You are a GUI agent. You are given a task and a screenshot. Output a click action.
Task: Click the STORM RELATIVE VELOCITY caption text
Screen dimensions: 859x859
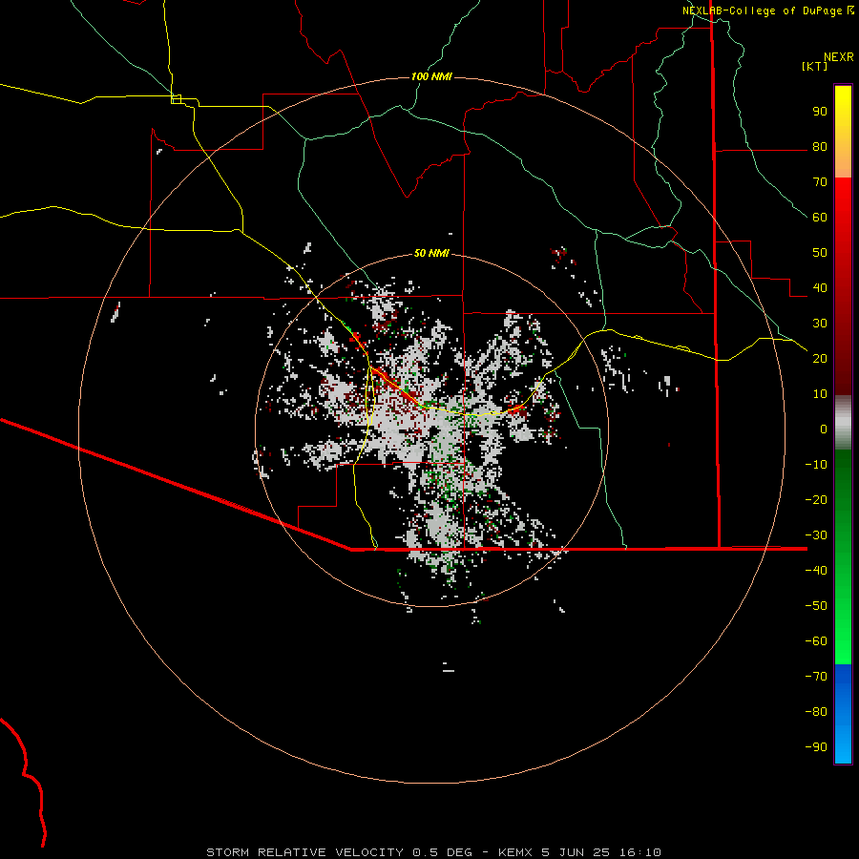(x=305, y=852)
